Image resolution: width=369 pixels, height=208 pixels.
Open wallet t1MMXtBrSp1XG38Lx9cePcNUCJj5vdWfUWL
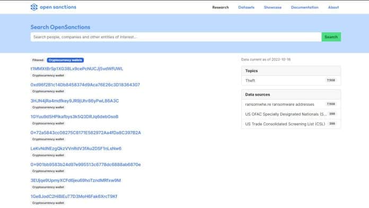pos(77,69)
